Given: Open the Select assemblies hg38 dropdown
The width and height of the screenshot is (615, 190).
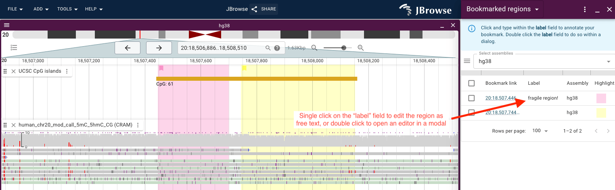Looking at the screenshot, I should [544, 61].
